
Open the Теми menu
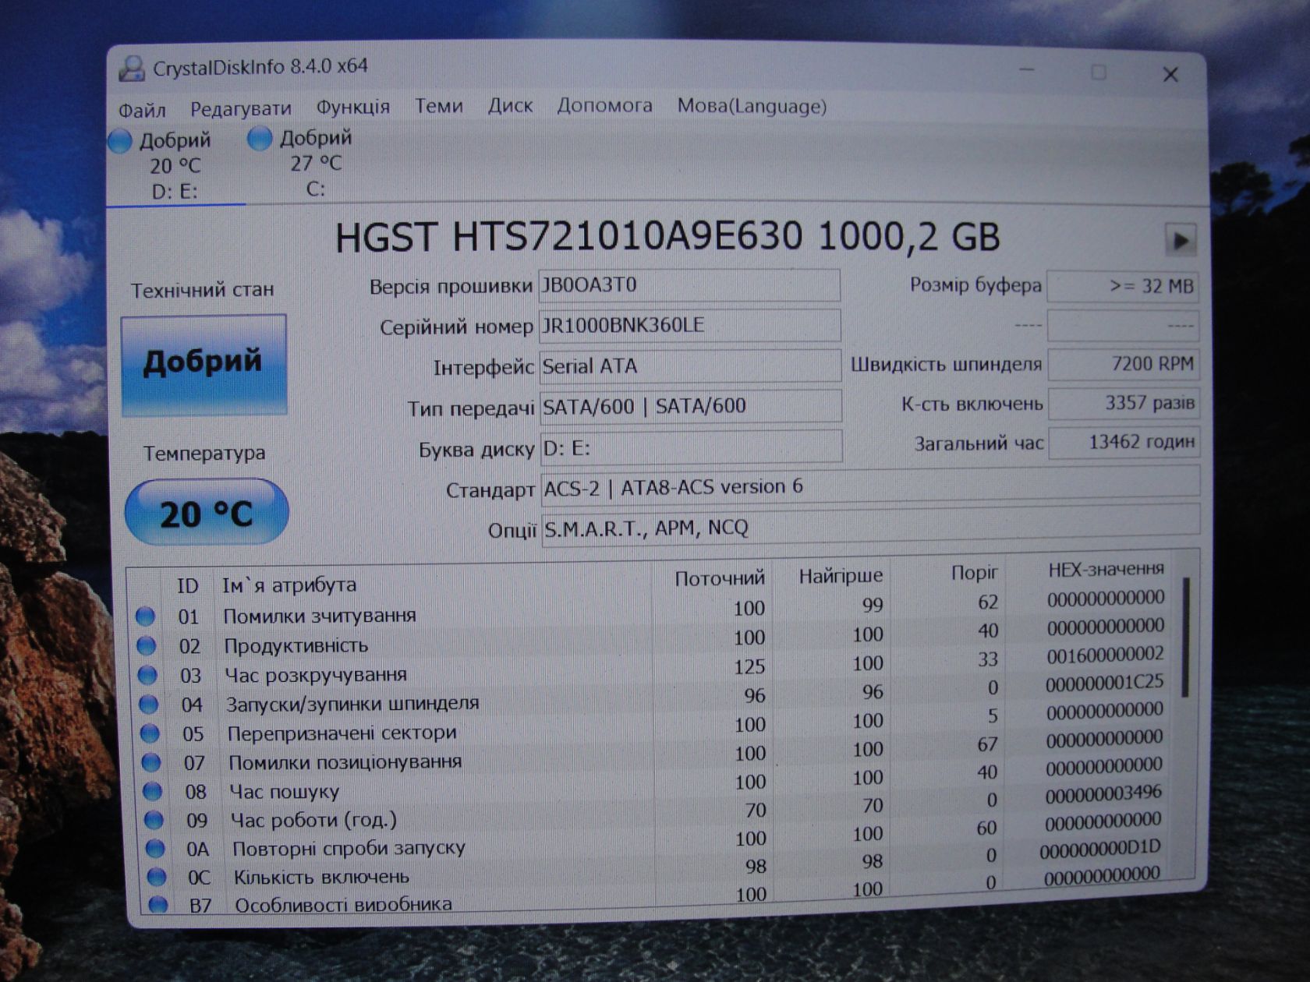point(438,105)
